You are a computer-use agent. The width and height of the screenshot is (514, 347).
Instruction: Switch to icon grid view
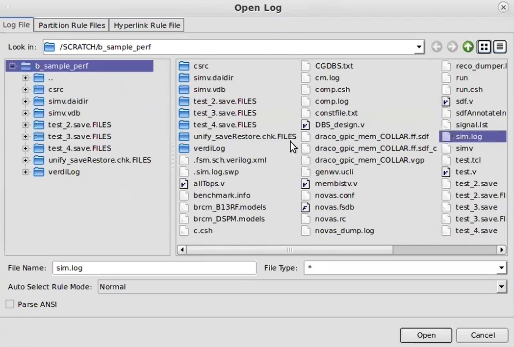(484, 47)
